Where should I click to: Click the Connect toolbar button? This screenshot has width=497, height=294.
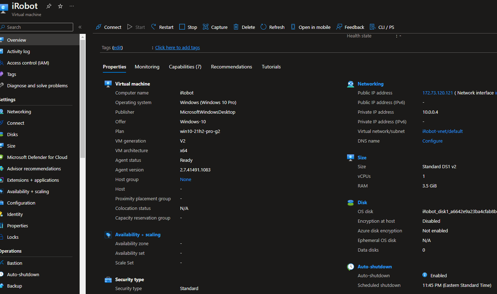tap(109, 27)
